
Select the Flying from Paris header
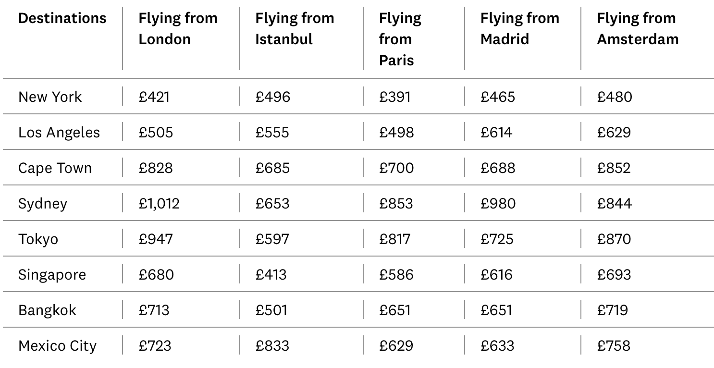[400, 39]
